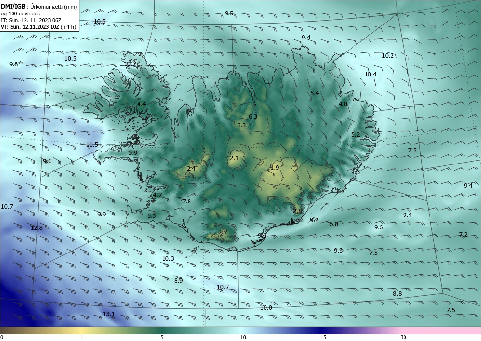This screenshot has width=481, height=341.
Task: Click the 10.2 value label
Action: point(388,55)
